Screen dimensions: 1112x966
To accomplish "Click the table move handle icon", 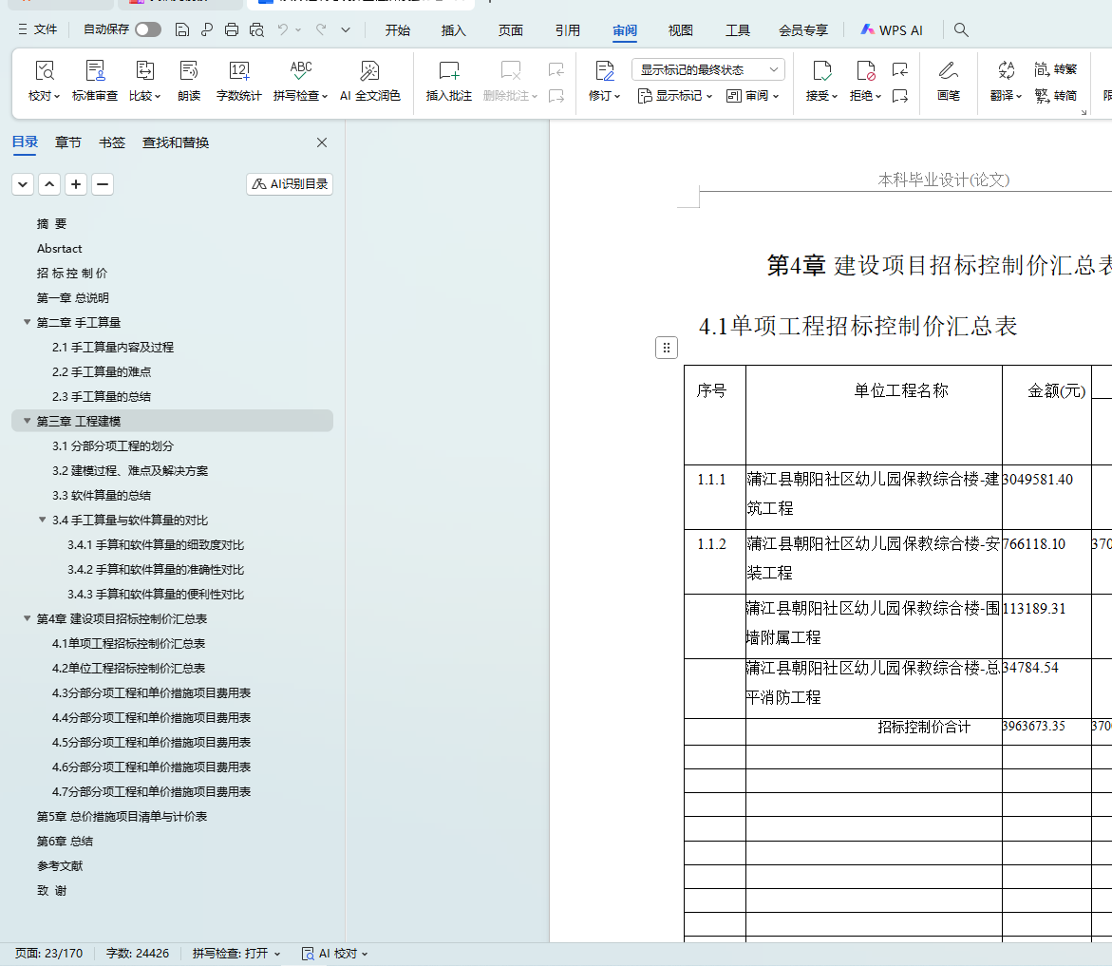I will 667,348.
